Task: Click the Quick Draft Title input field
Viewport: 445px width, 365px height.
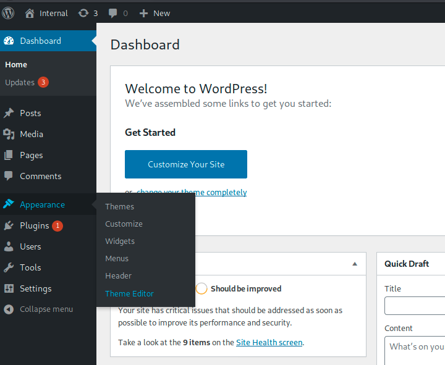Action: pos(415,306)
